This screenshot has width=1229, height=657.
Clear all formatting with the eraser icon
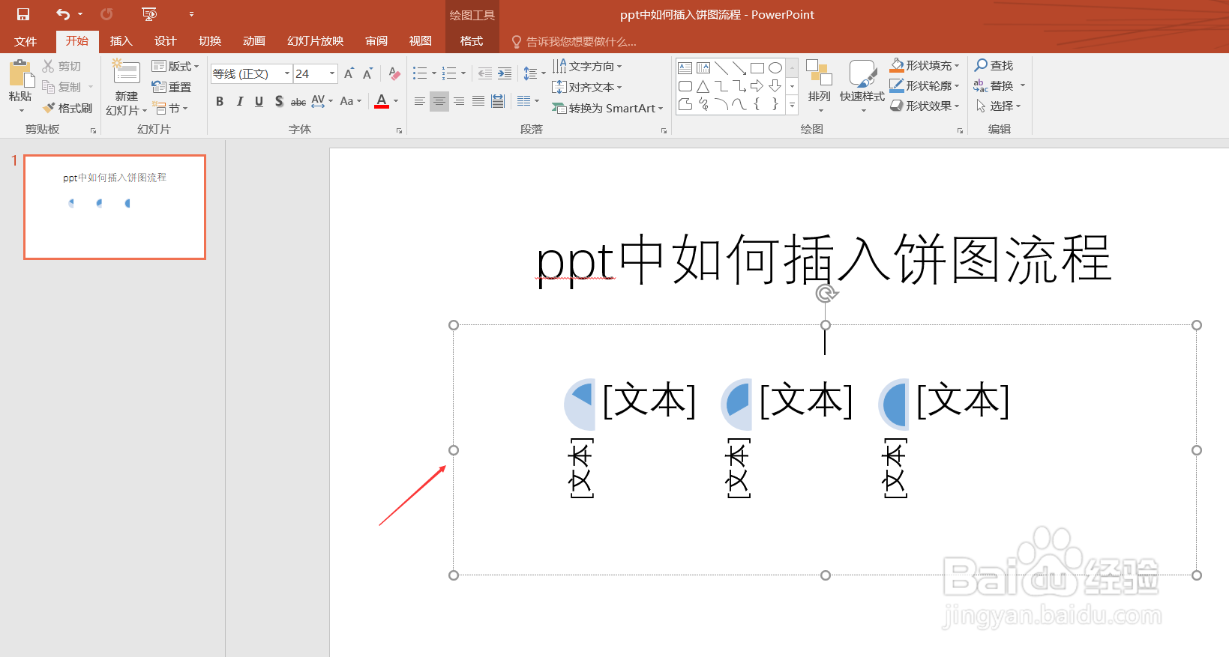click(x=394, y=73)
